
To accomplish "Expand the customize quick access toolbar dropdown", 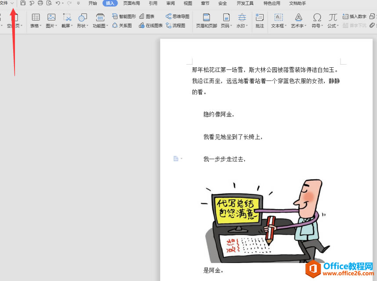I will click(78, 4).
